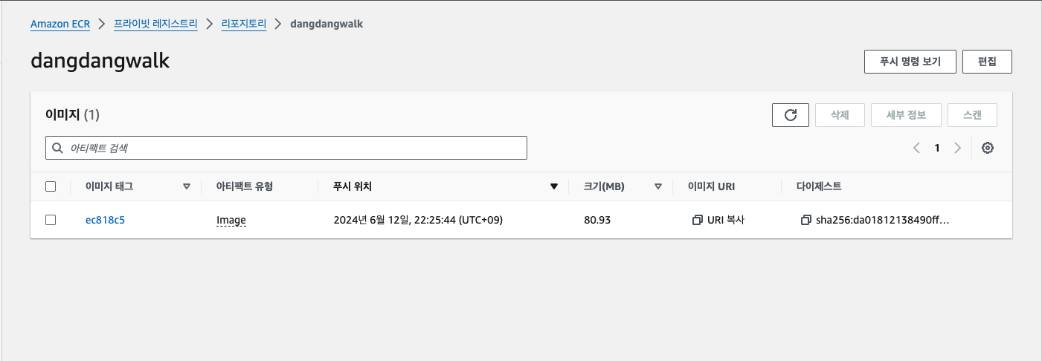Focus the 아티팩트 검색 search field
Viewport: 1042px width, 361px height.
(286, 148)
